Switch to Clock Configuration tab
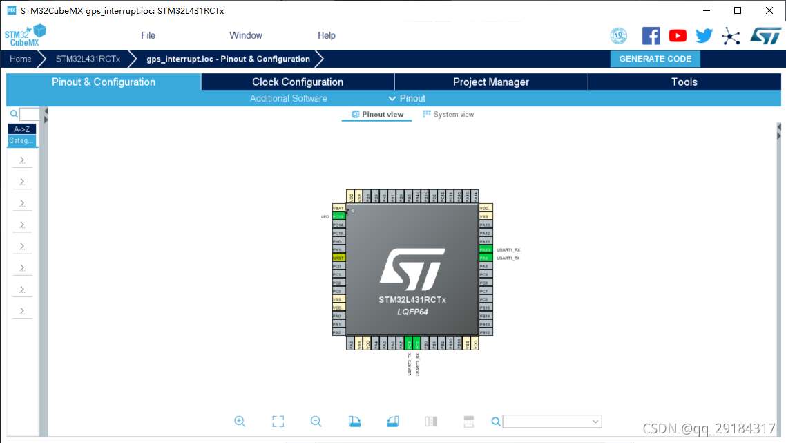Screen dimensions: 786x443 coord(298,82)
